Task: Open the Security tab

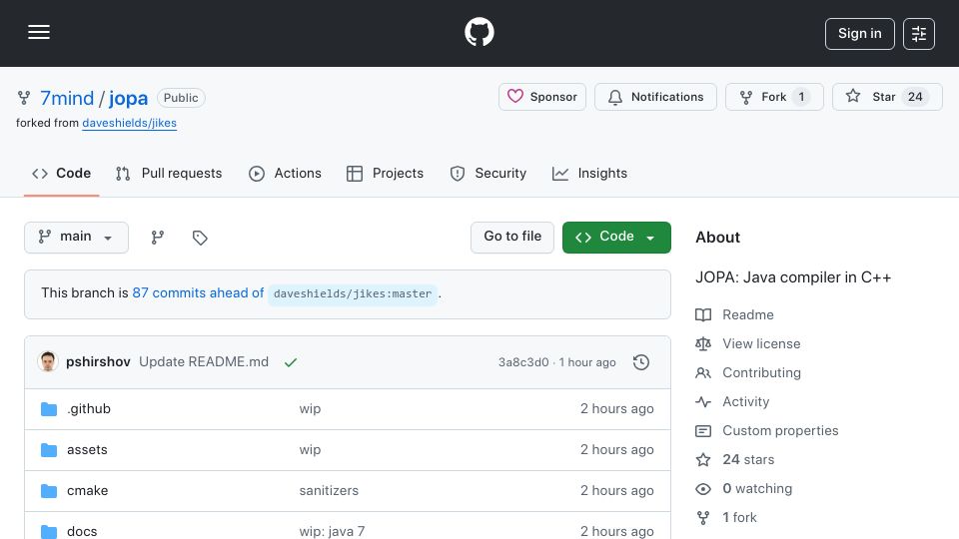Action: tap(488, 174)
